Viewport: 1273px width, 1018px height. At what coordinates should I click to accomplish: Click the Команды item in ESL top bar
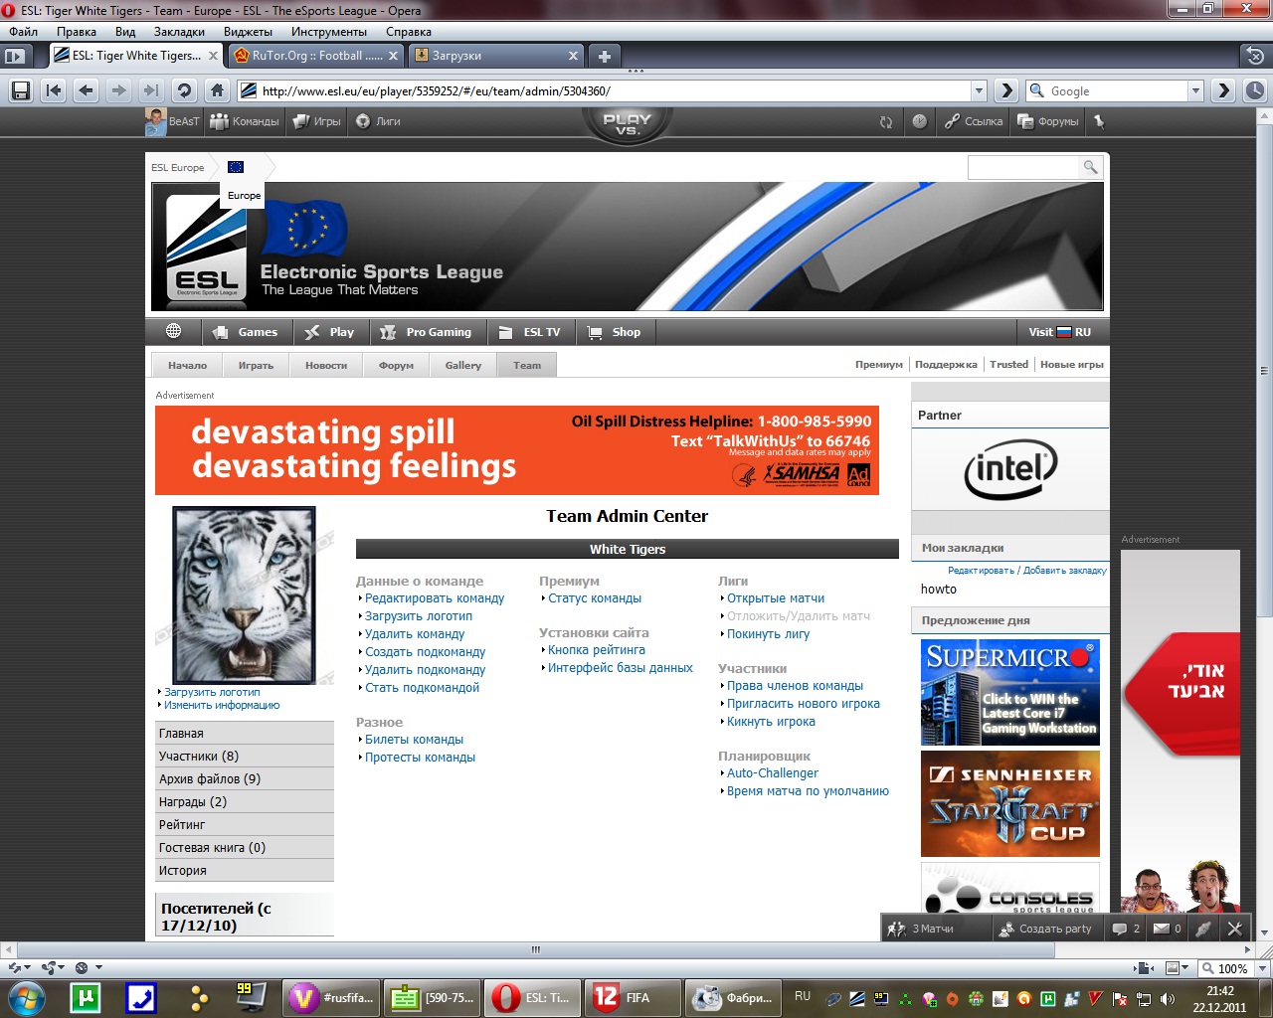(245, 121)
